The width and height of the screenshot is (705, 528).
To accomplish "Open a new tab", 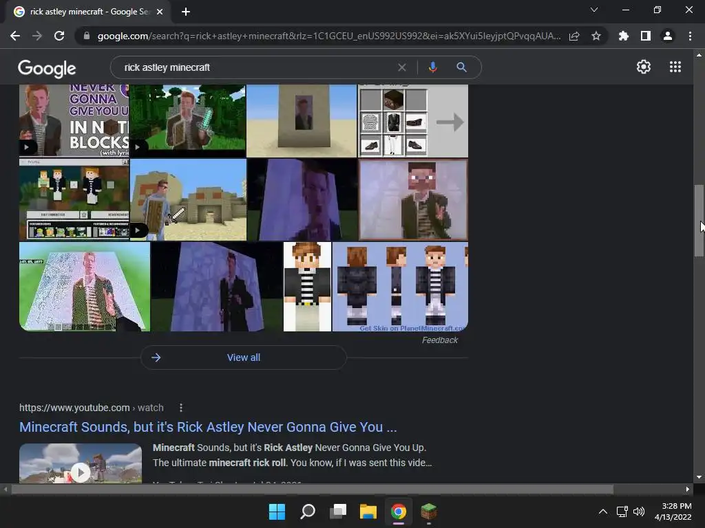I will pos(186,12).
